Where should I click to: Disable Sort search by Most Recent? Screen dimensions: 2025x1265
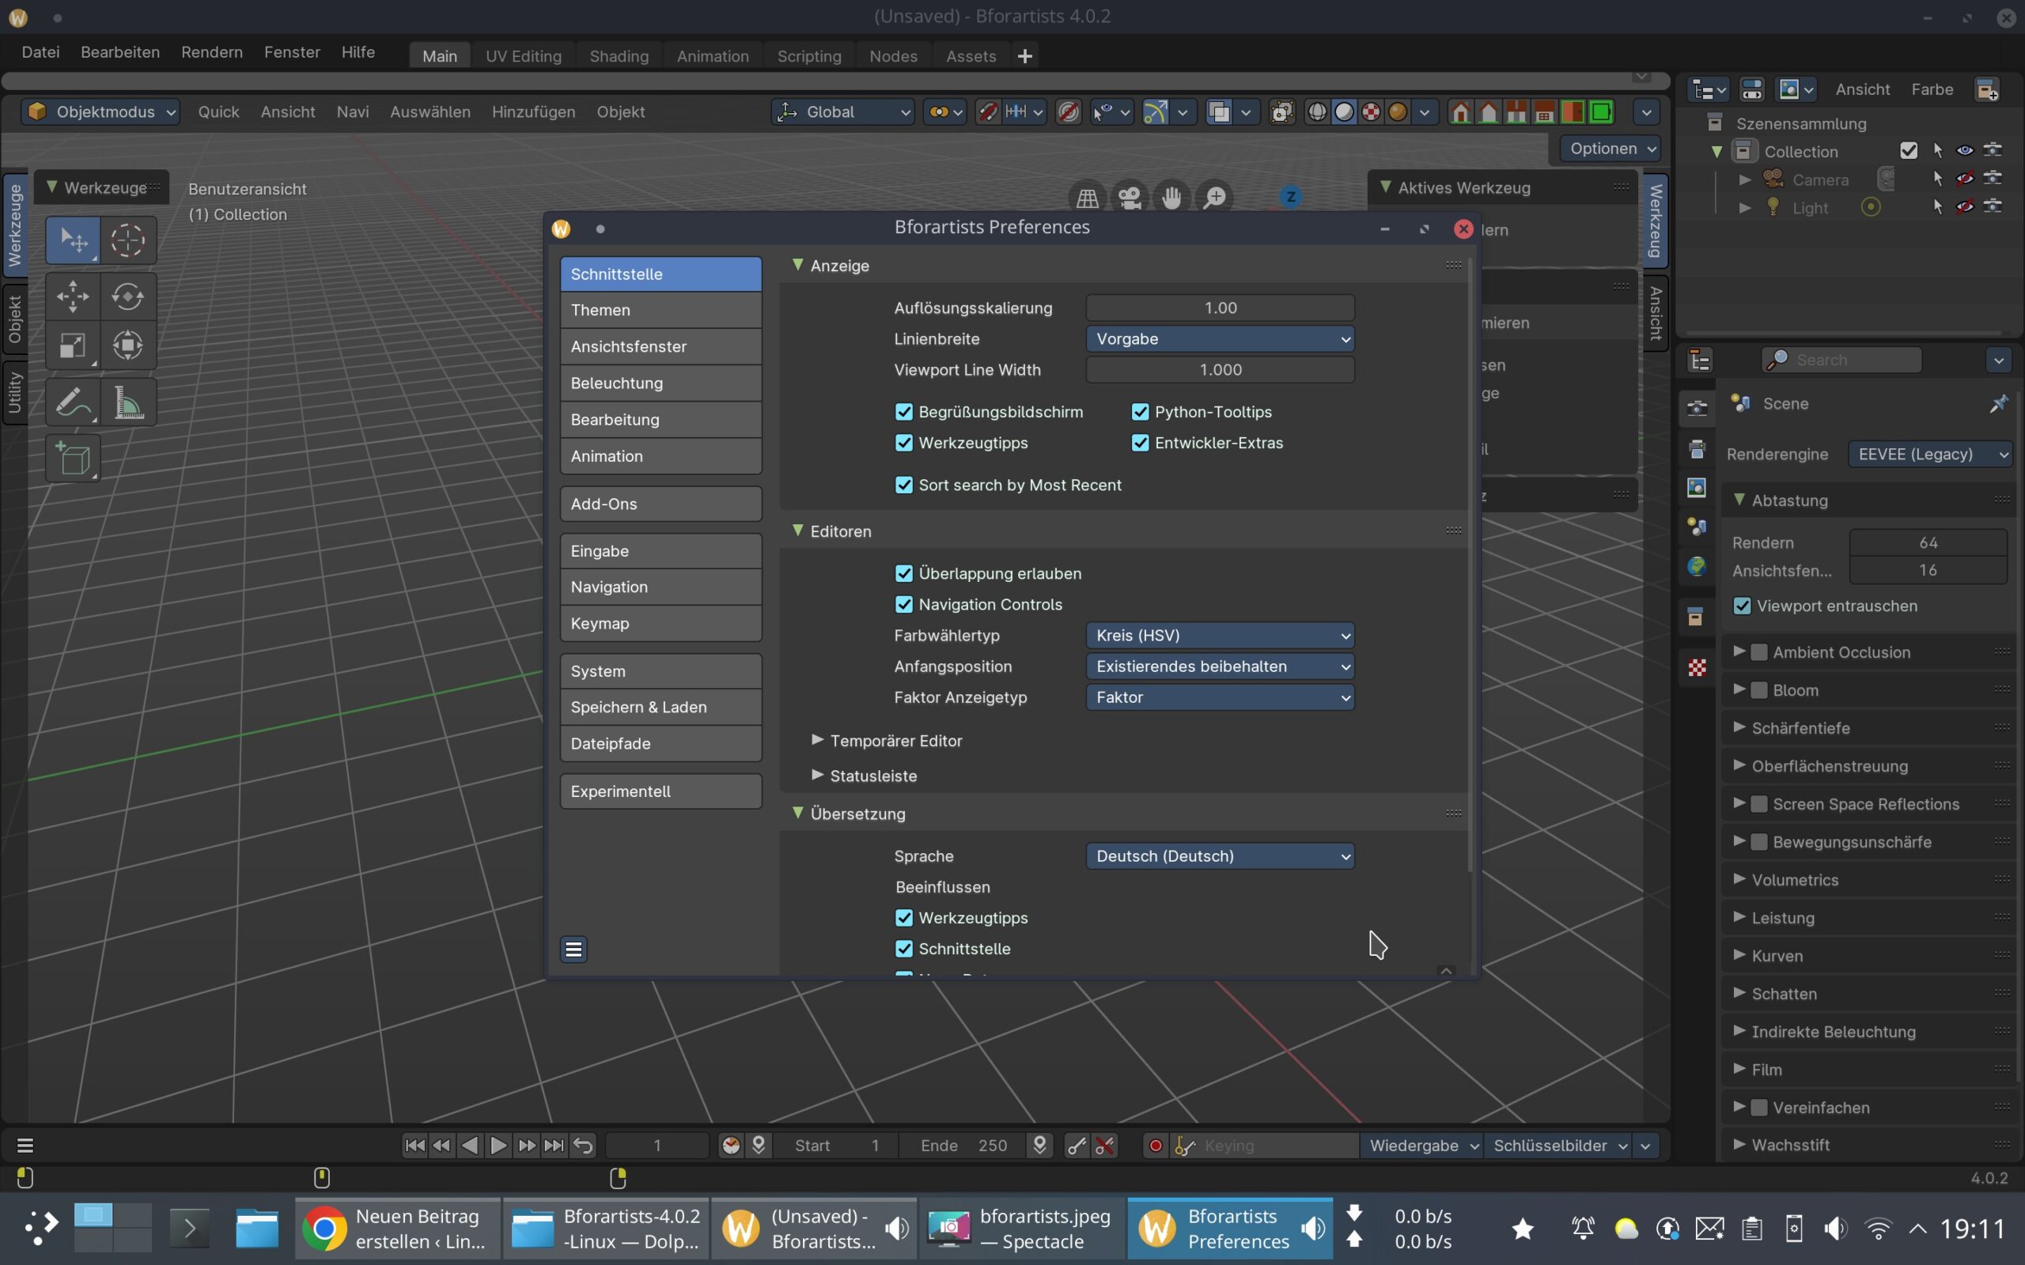903,485
